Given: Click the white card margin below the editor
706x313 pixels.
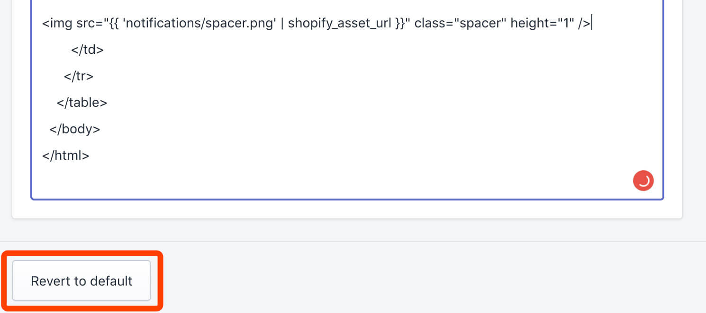Looking at the screenshot, I should pos(347,209).
